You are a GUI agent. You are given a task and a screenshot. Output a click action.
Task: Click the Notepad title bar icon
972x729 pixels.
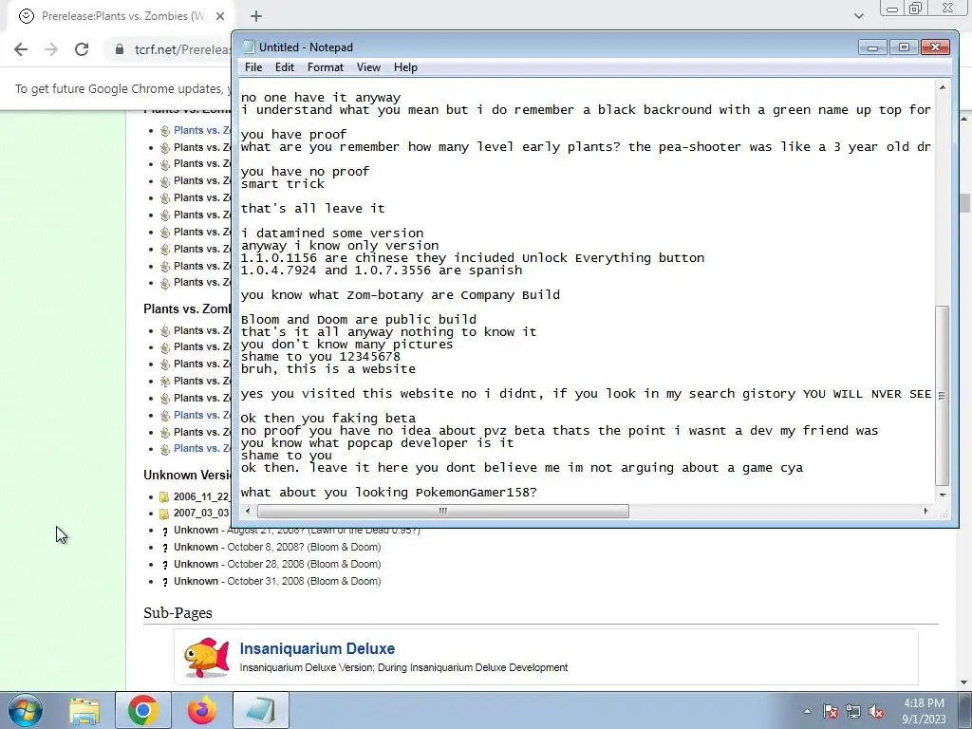click(x=250, y=47)
